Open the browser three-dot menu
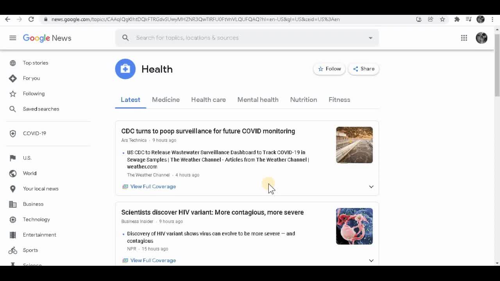This screenshot has height=281, width=500. coord(493,19)
